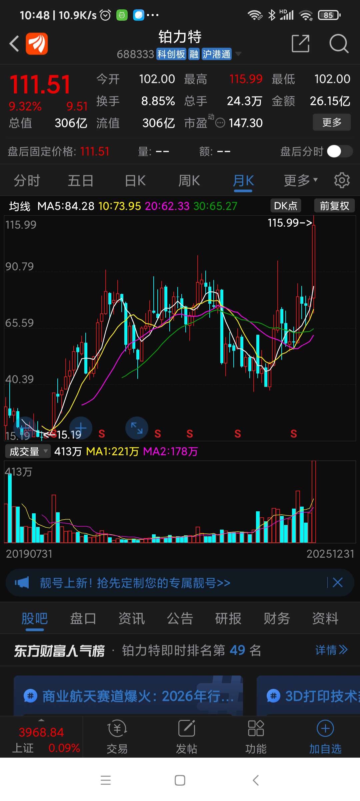Open the search magnifier icon
This screenshot has height=801, width=360.
click(339, 43)
